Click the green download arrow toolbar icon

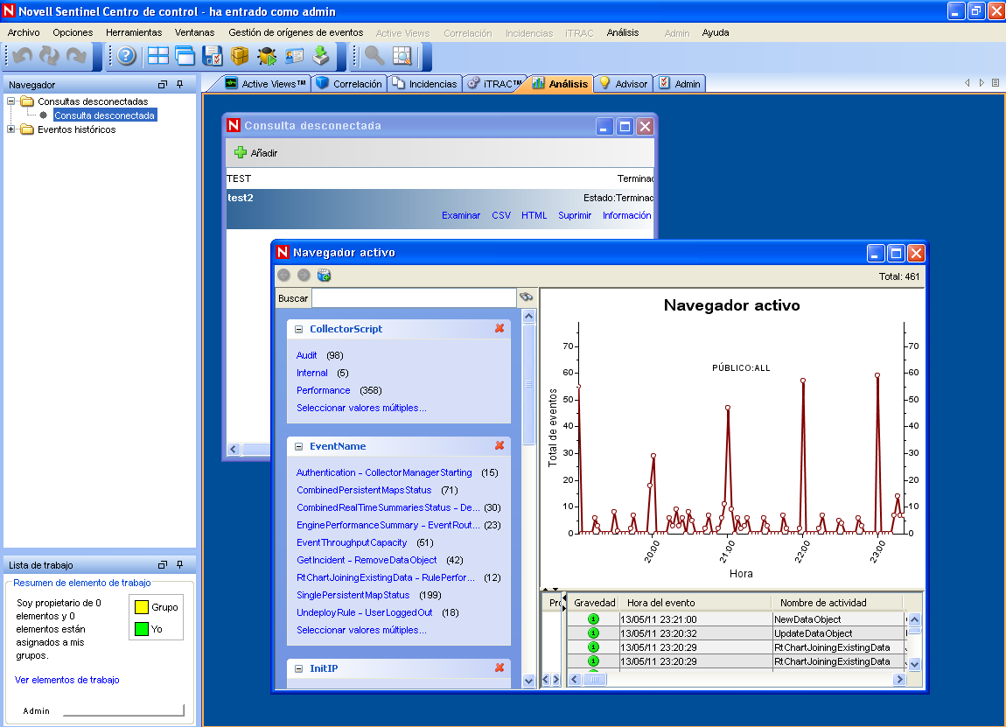(x=321, y=56)
